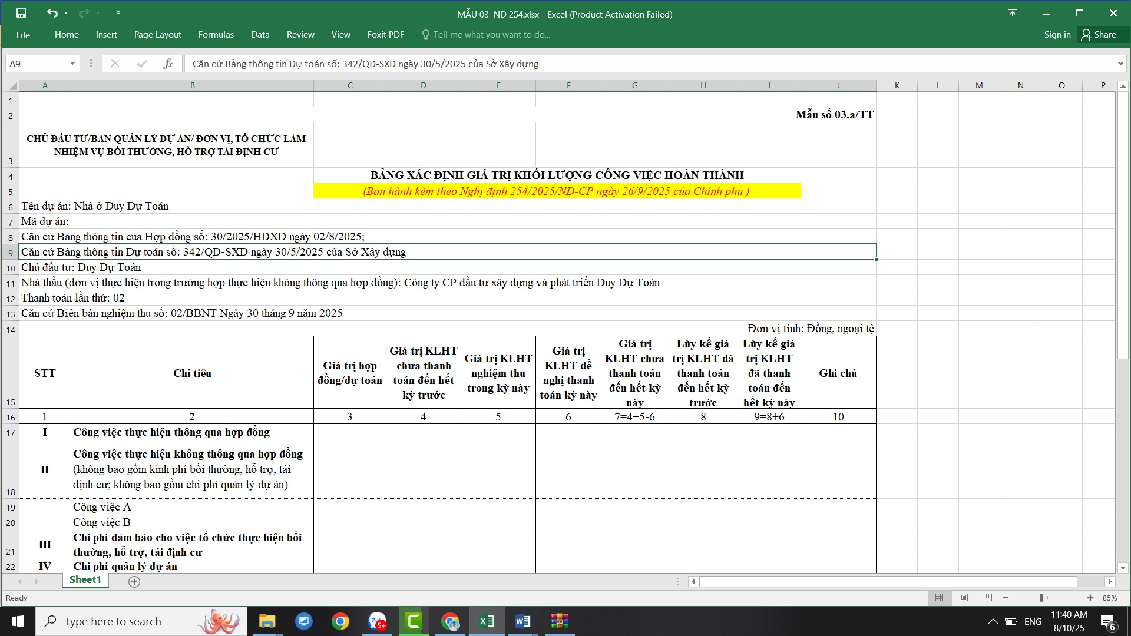The height and width of the screenshot is (636, 1131).
Task: Switch to Page Layout view in status bar
Action: [964, 598]
